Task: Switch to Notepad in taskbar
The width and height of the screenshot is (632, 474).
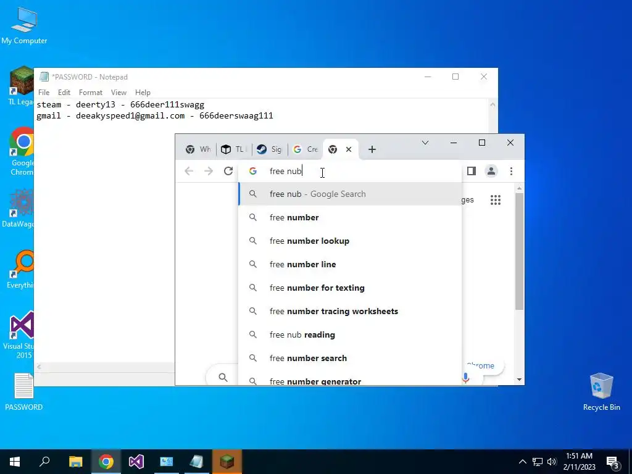Action: tap(197, 462)
